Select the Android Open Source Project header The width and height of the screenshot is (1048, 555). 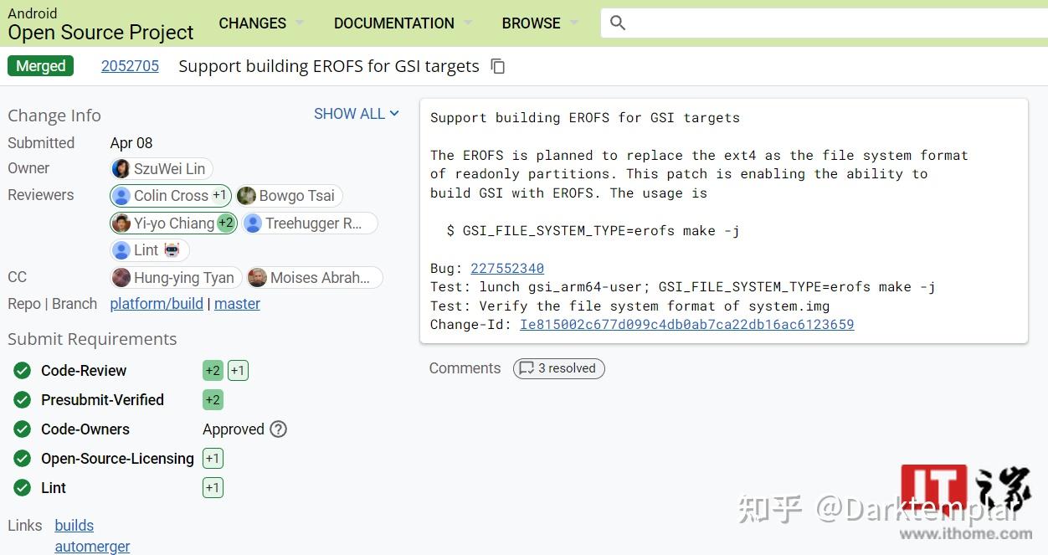point(100,22)
